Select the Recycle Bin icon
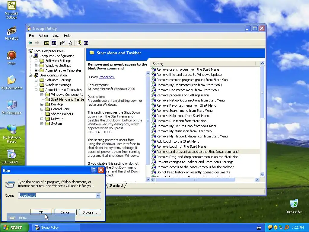This screenshot has height=232, width=309. [x=294, y=206]
